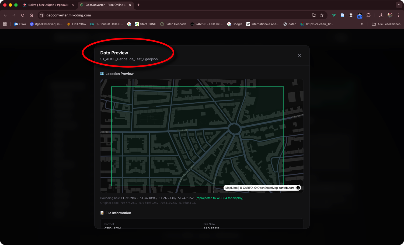Go to the browser home page
Screen dimensions: 404x245
[x=31, y=15]
